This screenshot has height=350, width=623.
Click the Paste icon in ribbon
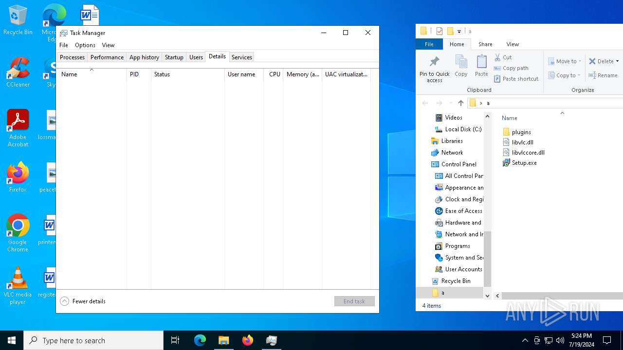[x=481, y=62]
